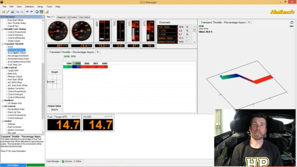The image size is (297, 167).
Task: Click the Channels list scroll-up arrow
Action: (x=194, y=27)
